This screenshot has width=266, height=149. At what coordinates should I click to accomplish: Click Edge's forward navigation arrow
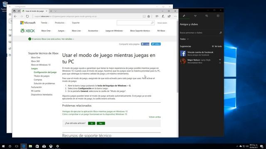tap(21, 17)
